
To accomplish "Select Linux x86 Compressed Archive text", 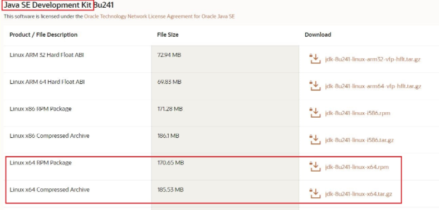I will pos(49,136).
